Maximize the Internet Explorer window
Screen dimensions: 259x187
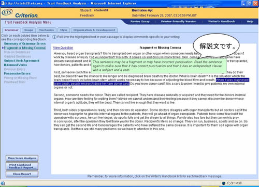tap(250, 3)
